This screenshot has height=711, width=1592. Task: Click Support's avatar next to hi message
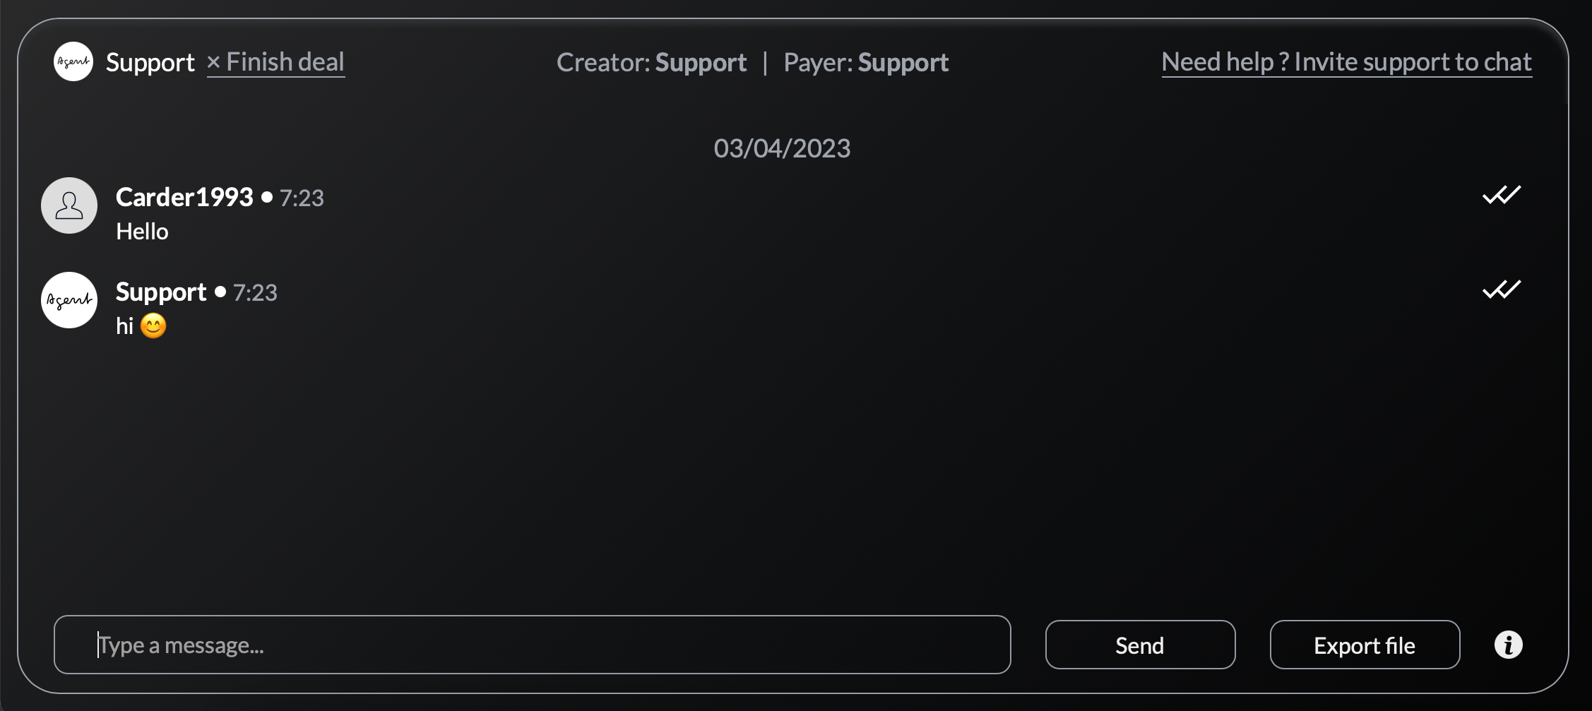tap(69, 300)
